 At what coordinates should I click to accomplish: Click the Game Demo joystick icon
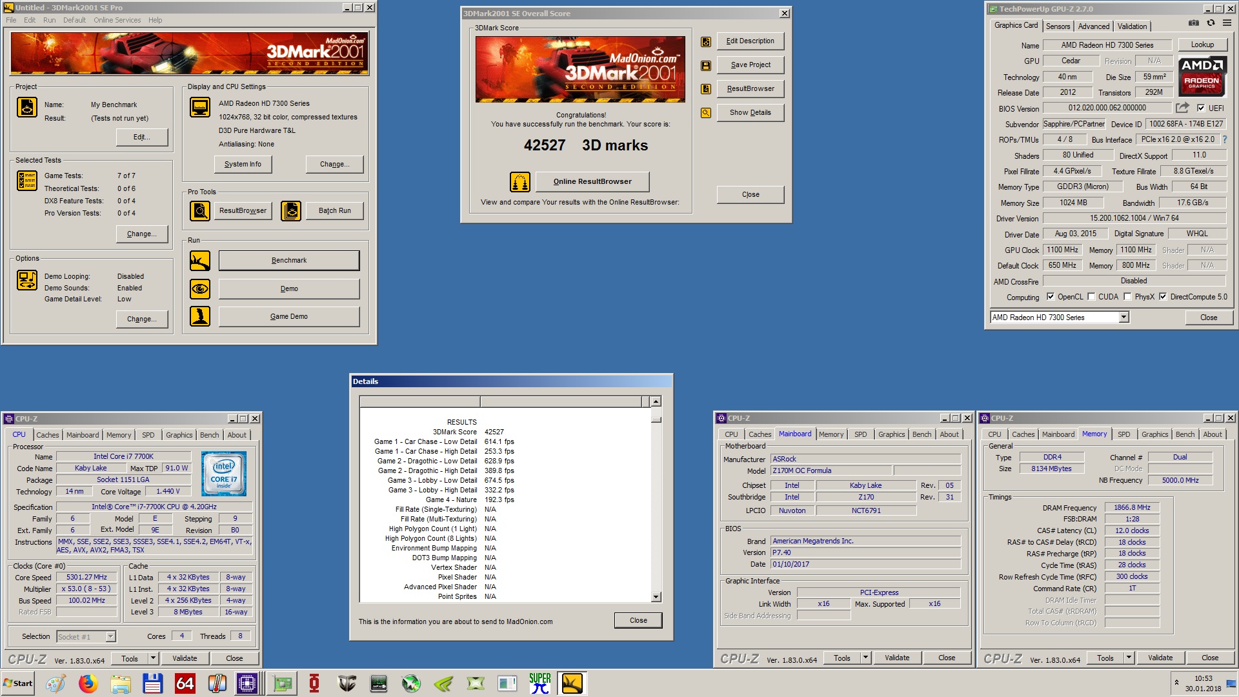(200, 316)
